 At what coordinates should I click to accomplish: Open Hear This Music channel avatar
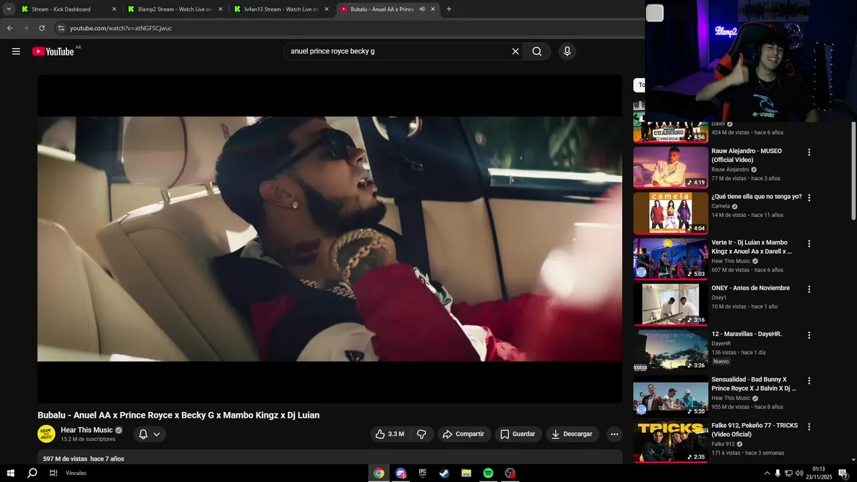pyautogui.click(x=46, y=434)
